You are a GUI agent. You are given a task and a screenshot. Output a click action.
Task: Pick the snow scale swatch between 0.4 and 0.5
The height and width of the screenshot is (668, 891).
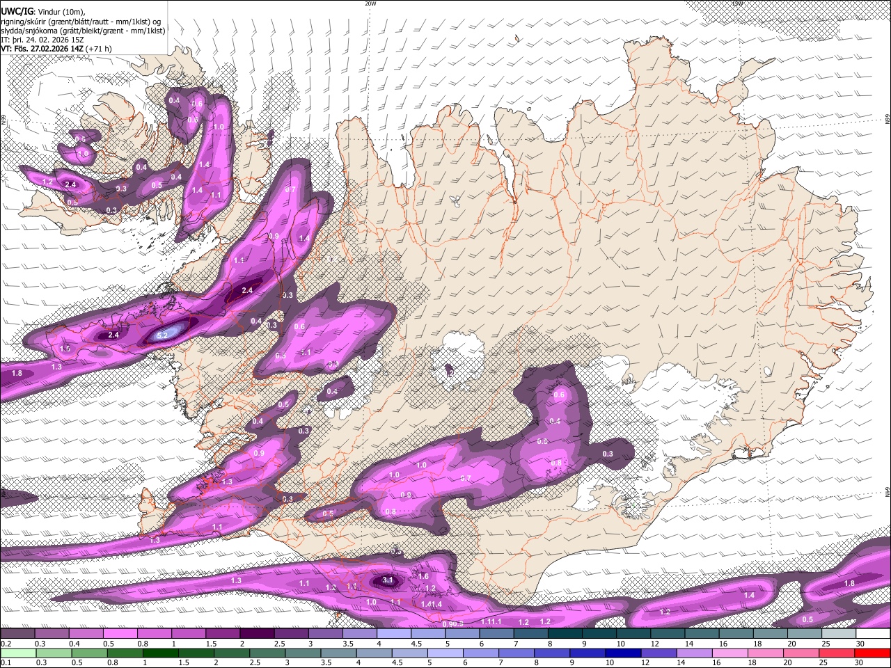click(x=86, y=633)
